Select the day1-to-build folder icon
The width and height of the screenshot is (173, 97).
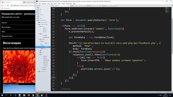38,20
